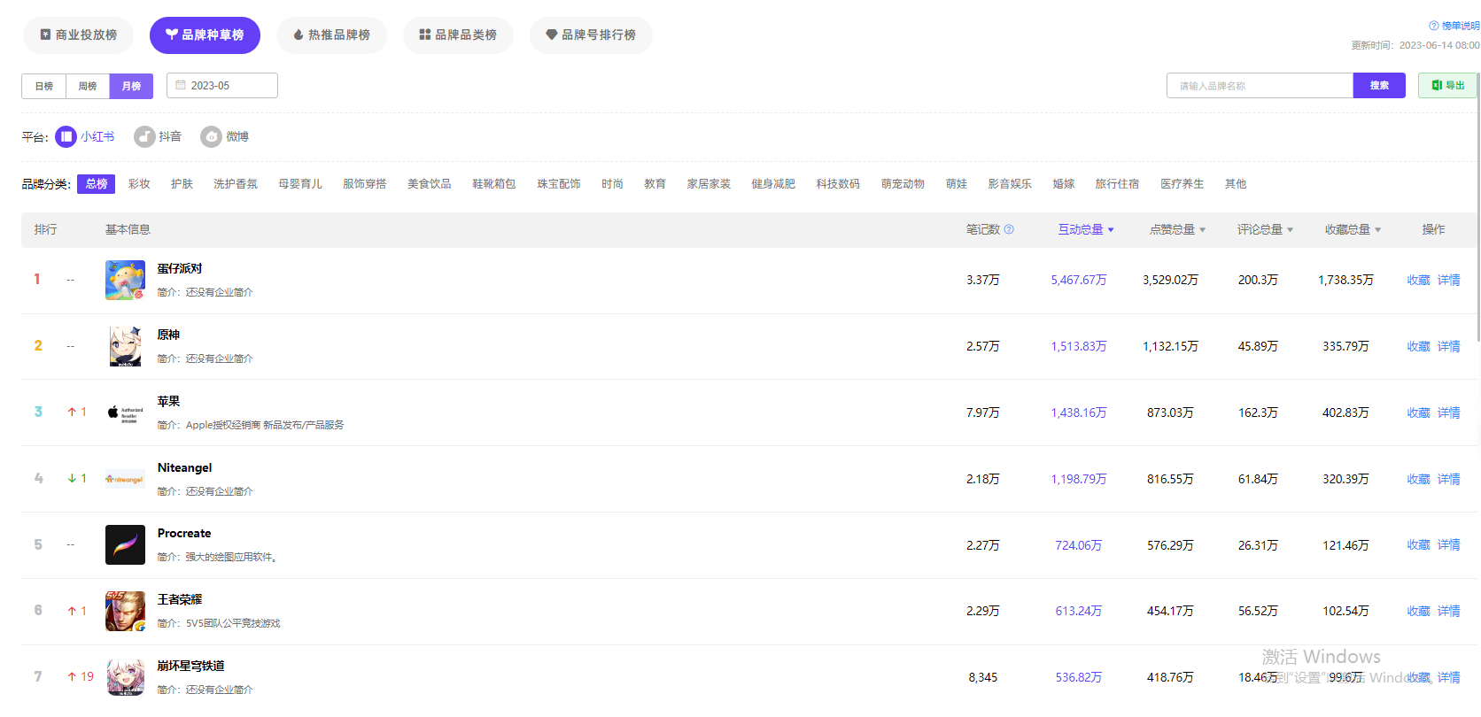
Task: Switch to 周榜 weekly ranking
Action: [x=88, y=86]
